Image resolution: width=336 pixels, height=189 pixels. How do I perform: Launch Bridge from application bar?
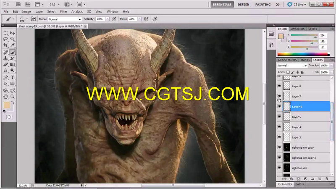(x=18, y=4)
